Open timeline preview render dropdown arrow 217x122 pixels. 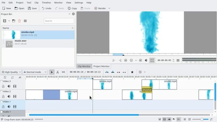click(145, 72)
